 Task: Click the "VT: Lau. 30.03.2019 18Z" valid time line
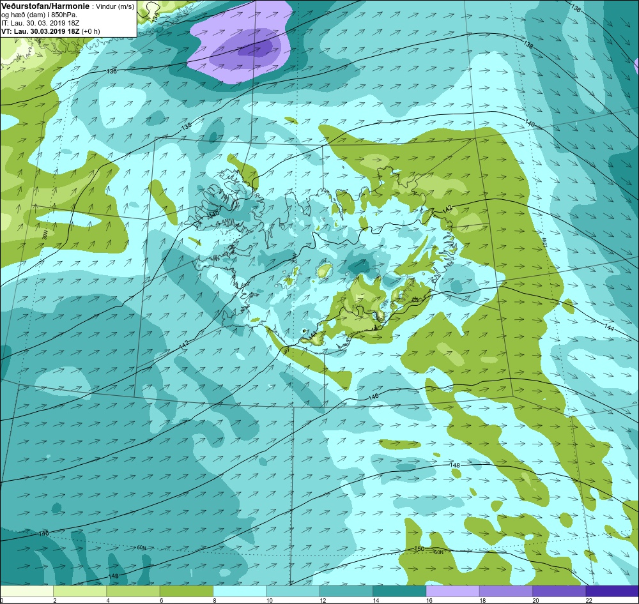(41, 31)
